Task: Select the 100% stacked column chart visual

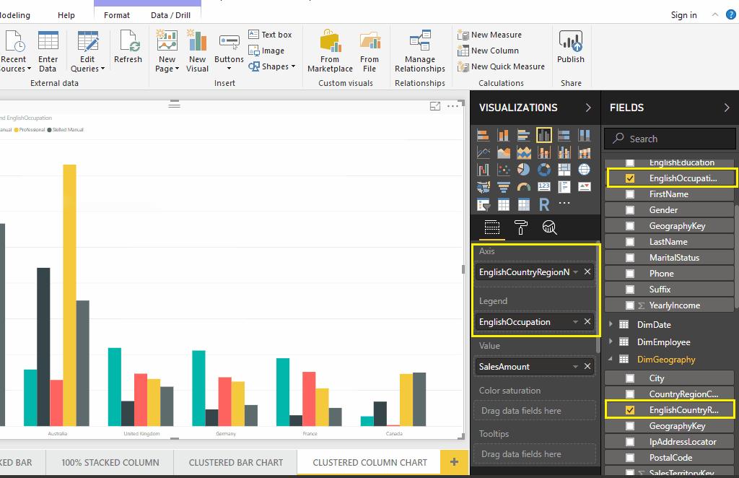Action: tap(585, 136)
